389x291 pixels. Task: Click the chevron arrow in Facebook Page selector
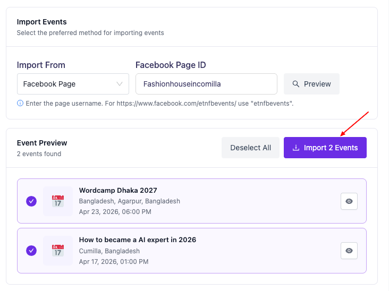point(119,84)
